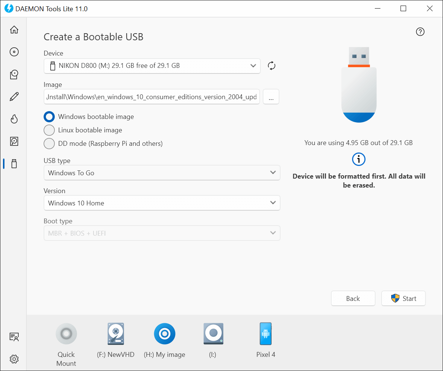Click the 'You are using 4.95 GB' text
This screenshot has height=371, width=443.
point(358,143)
